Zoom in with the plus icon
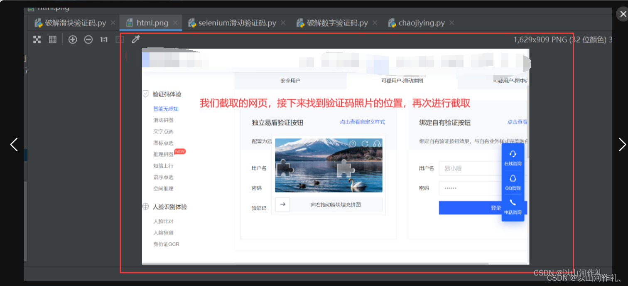 [72, 39]
